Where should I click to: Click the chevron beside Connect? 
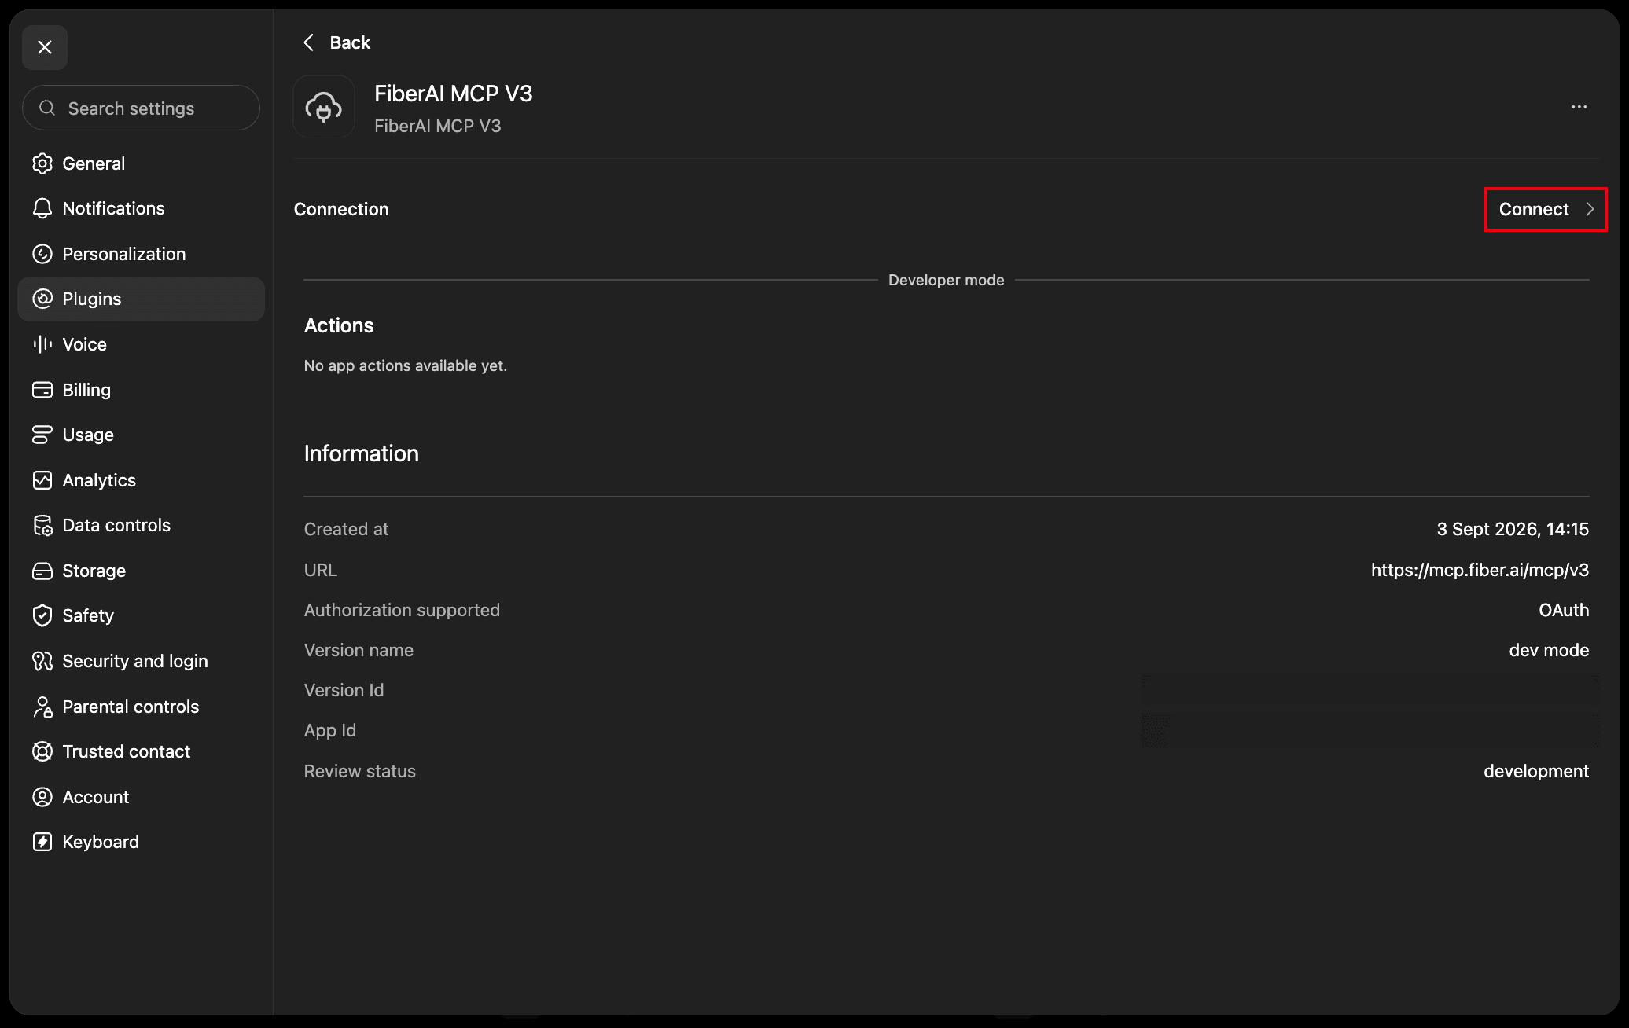[x=1590, y=209]
